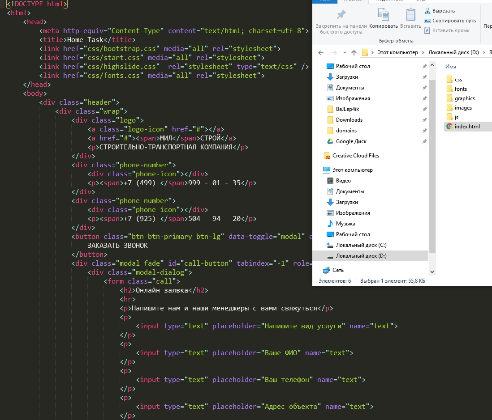Select Этот компьютер in the navigation tree
The width and height of the screenshot is (492, 420).
(x=352, y=170)
